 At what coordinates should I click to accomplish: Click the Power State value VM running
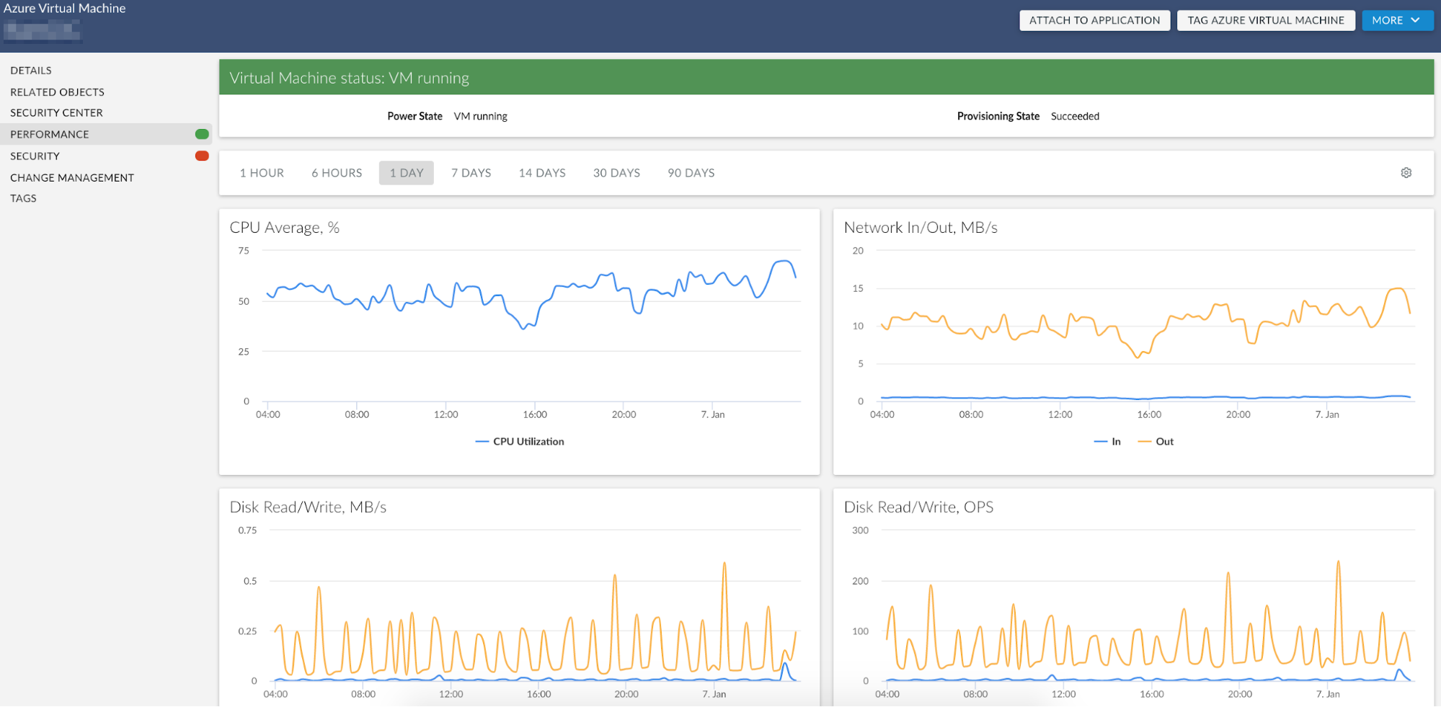point(481,117)
